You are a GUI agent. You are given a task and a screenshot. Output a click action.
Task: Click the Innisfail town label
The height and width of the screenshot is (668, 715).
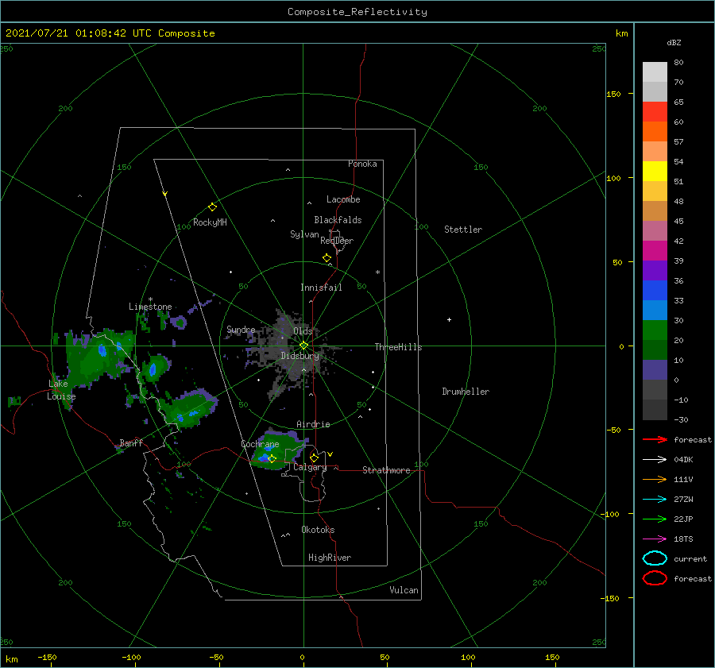(321, 288)
